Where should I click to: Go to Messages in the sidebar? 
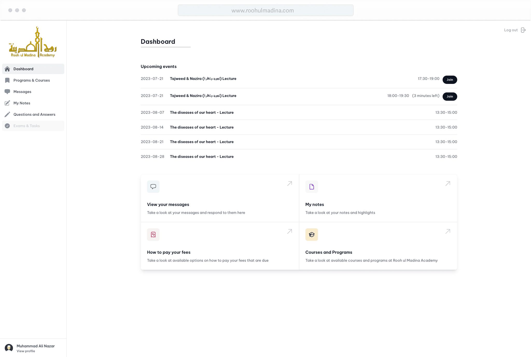click(22, 92)
